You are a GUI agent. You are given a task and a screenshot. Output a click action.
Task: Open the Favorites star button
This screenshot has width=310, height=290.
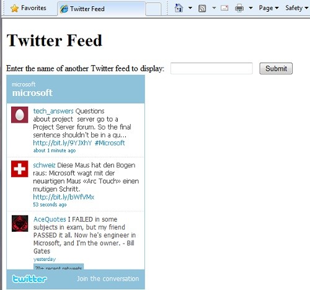[29, 8]
